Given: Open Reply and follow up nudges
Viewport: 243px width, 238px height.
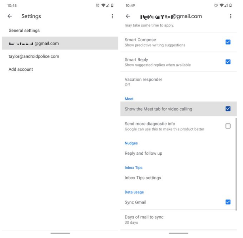Looking at the screenshot, I should (x=178, y=154).
